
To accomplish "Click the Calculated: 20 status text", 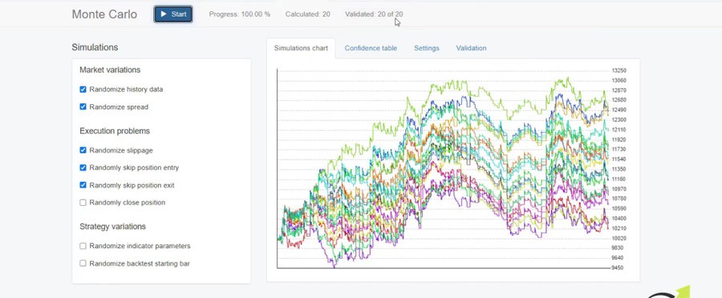I will [307, 14].
